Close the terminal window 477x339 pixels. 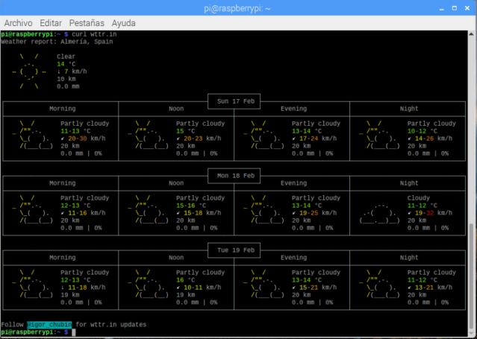pyautogui.click(x=467, y=7)
